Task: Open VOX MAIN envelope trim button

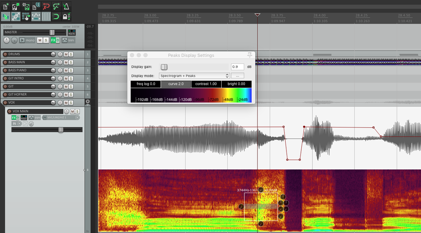Action: 35,118
